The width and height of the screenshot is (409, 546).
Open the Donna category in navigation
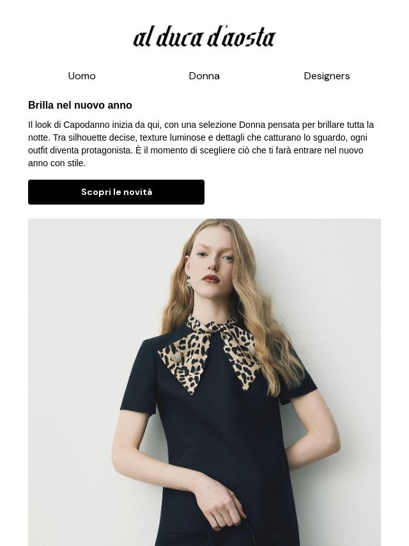pyautogui.click(x=204, y=76)
